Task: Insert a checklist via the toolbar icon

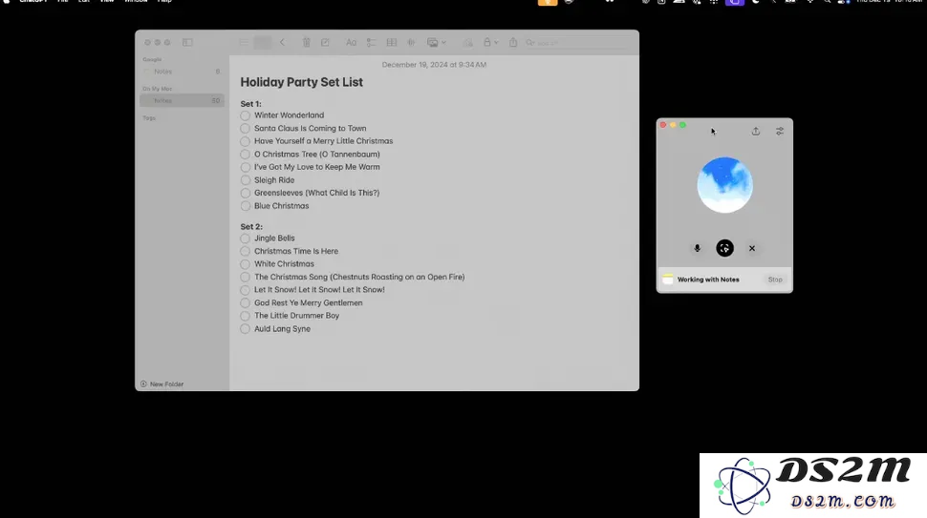Action: click(371, 43)
